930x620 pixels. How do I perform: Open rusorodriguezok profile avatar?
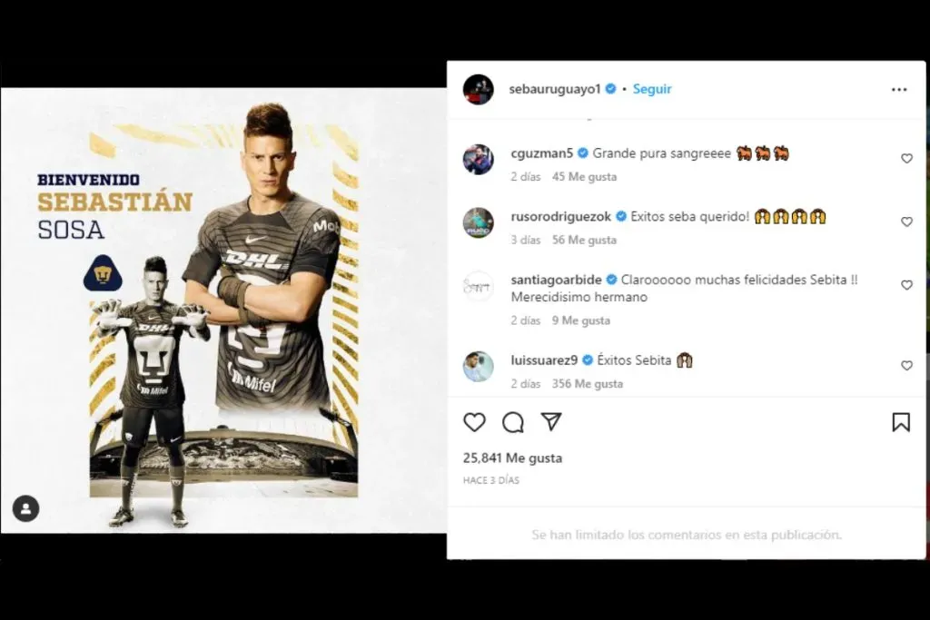478,222
